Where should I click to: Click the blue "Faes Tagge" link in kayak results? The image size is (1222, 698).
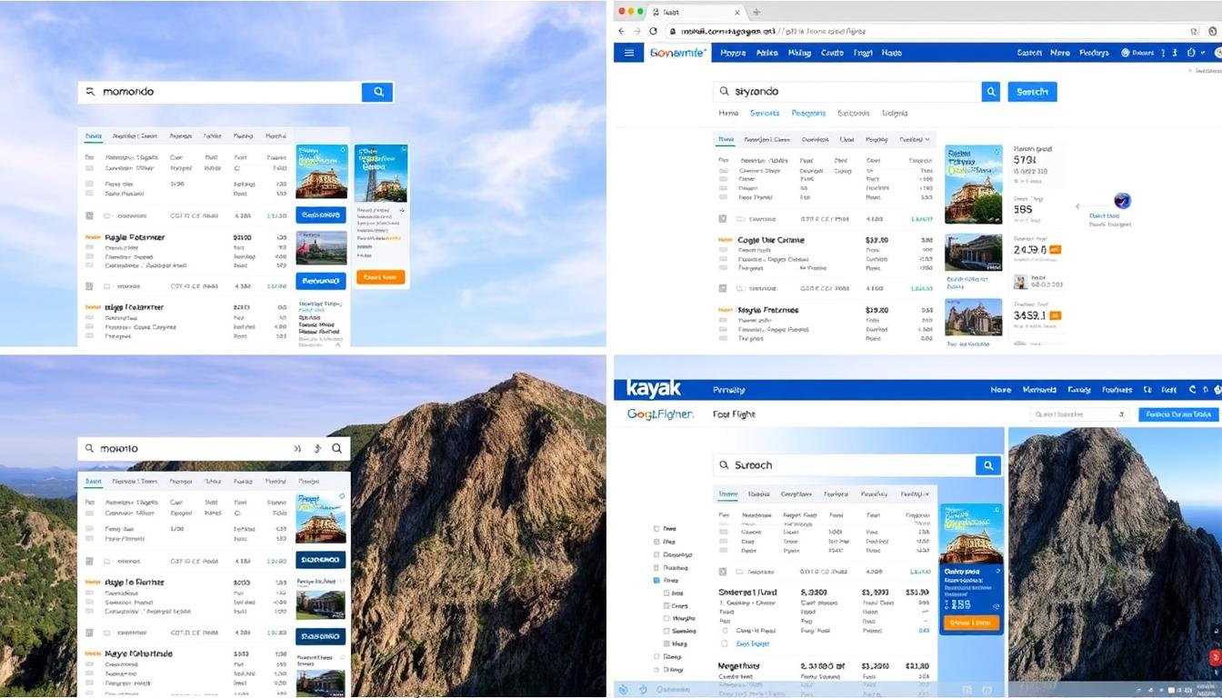[752, 643]
